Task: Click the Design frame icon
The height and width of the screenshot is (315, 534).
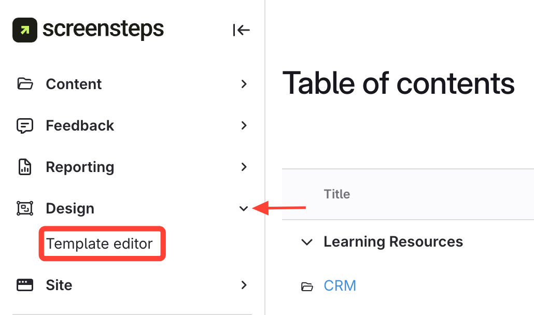Action: coord(25,208)
